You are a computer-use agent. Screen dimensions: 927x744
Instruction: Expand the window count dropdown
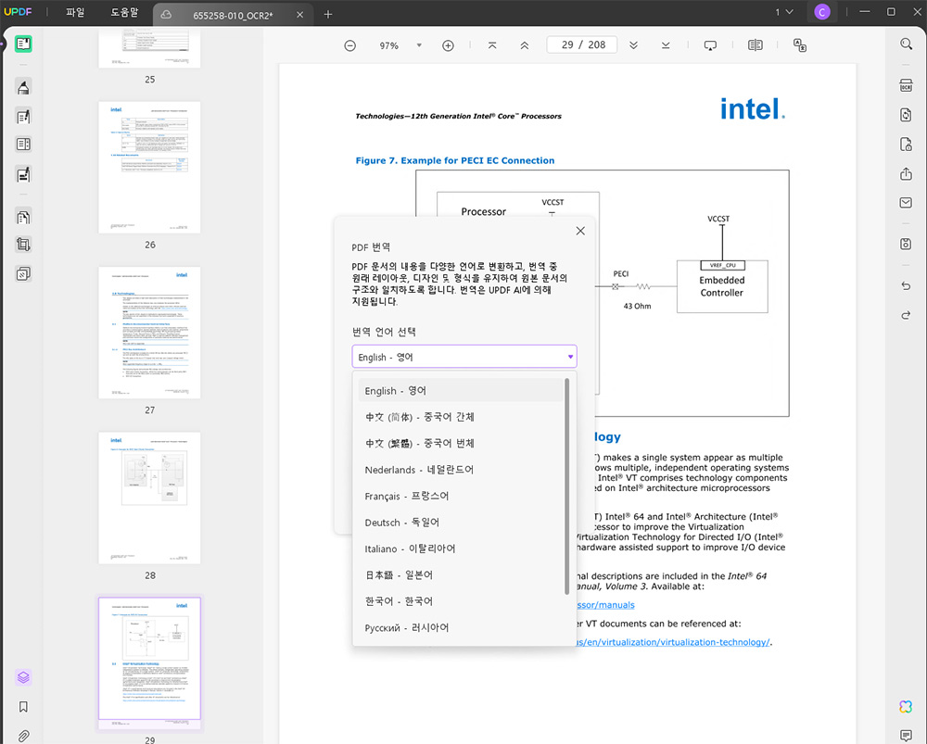click(x=784, y=12)
